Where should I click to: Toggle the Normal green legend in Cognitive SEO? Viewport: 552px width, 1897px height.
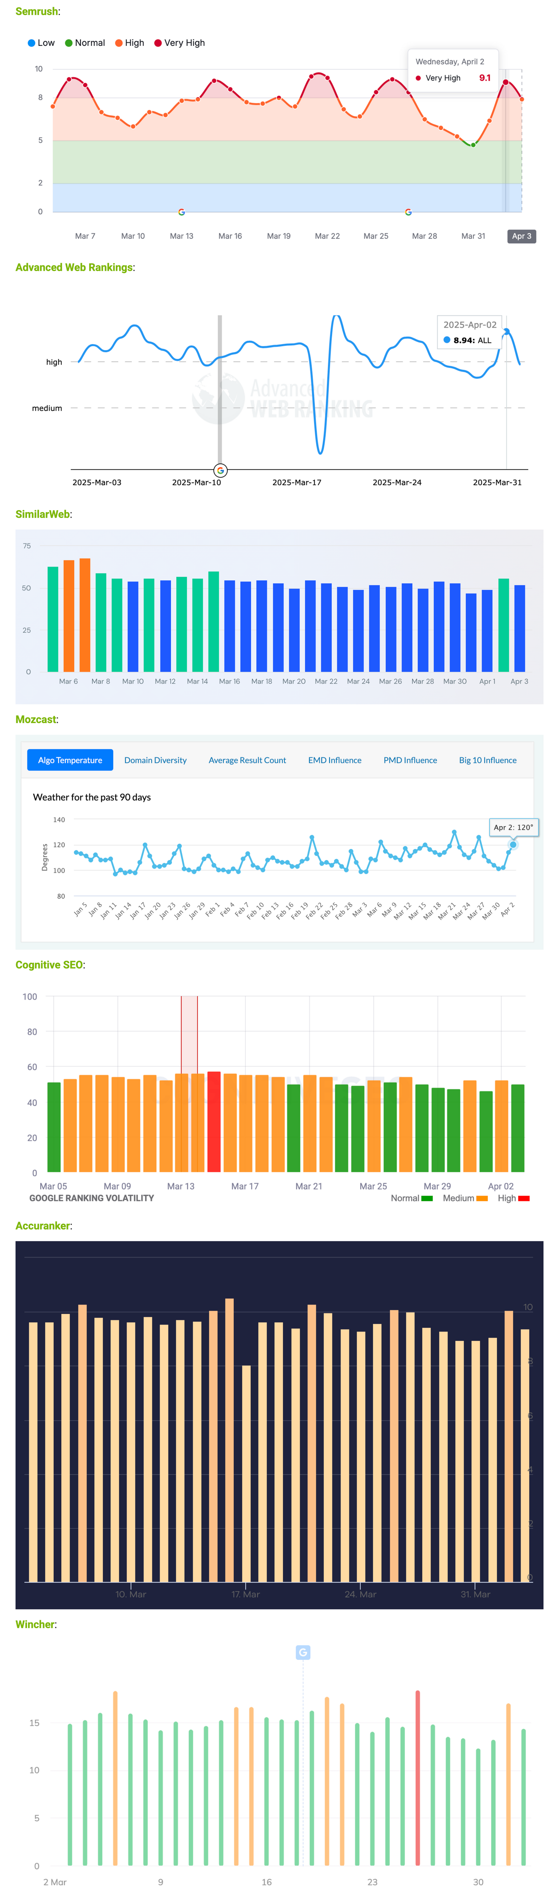(x=411, y=1198)
